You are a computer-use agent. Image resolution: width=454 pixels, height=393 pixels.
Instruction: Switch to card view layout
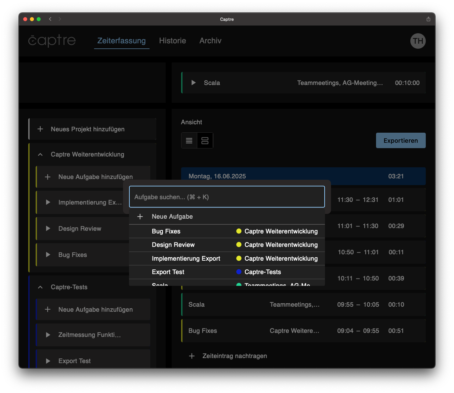(205, 140)
